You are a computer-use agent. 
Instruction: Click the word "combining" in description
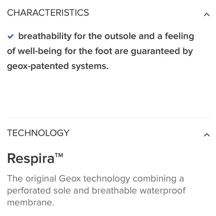(x=155, y=179)
